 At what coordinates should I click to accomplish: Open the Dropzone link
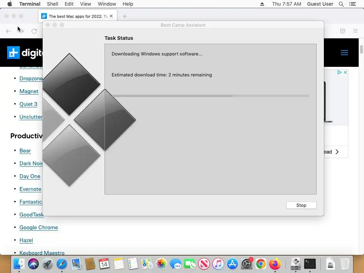click(x=31, y=79)
